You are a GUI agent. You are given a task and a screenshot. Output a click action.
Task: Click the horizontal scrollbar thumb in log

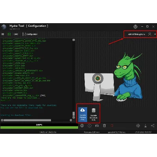27,120
